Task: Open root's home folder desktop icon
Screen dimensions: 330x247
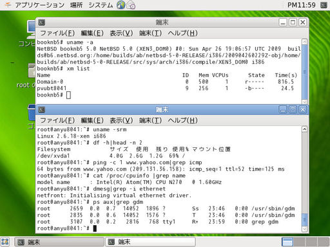Action: tap(32, 71)
